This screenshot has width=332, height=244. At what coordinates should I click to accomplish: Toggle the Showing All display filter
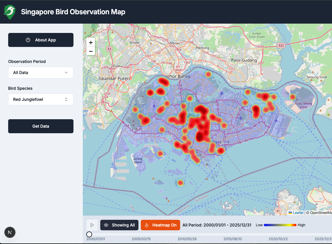119,225
